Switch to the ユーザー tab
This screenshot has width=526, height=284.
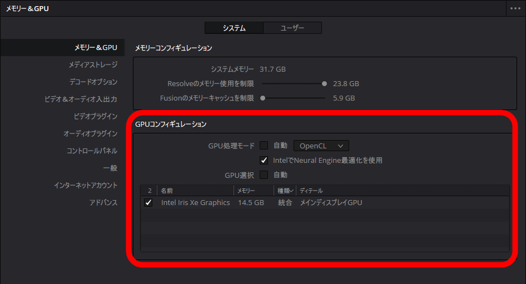coord(292,28)
